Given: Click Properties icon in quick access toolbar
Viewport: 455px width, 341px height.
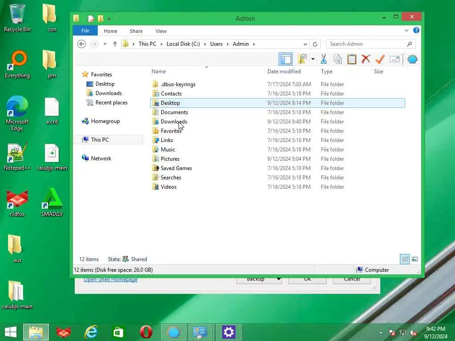Looking at the screenshot, I should click(x=91, y=19).
